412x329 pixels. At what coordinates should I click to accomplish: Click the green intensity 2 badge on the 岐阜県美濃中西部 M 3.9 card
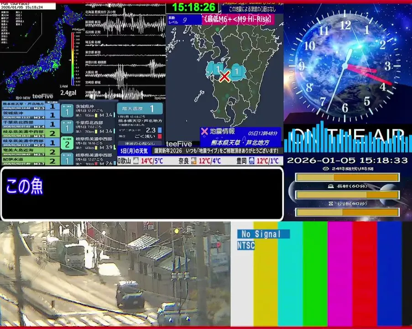click(67, 143)
